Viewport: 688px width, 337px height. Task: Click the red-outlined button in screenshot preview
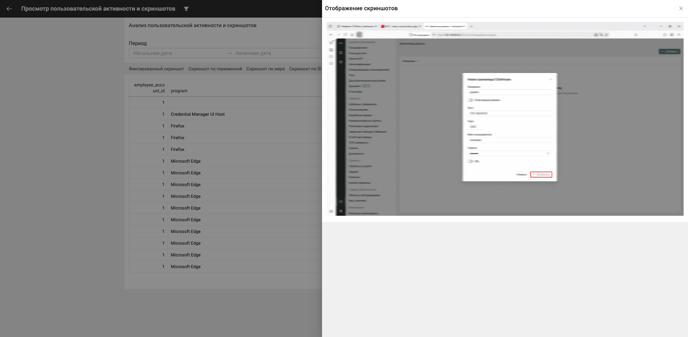click(541, 174)
